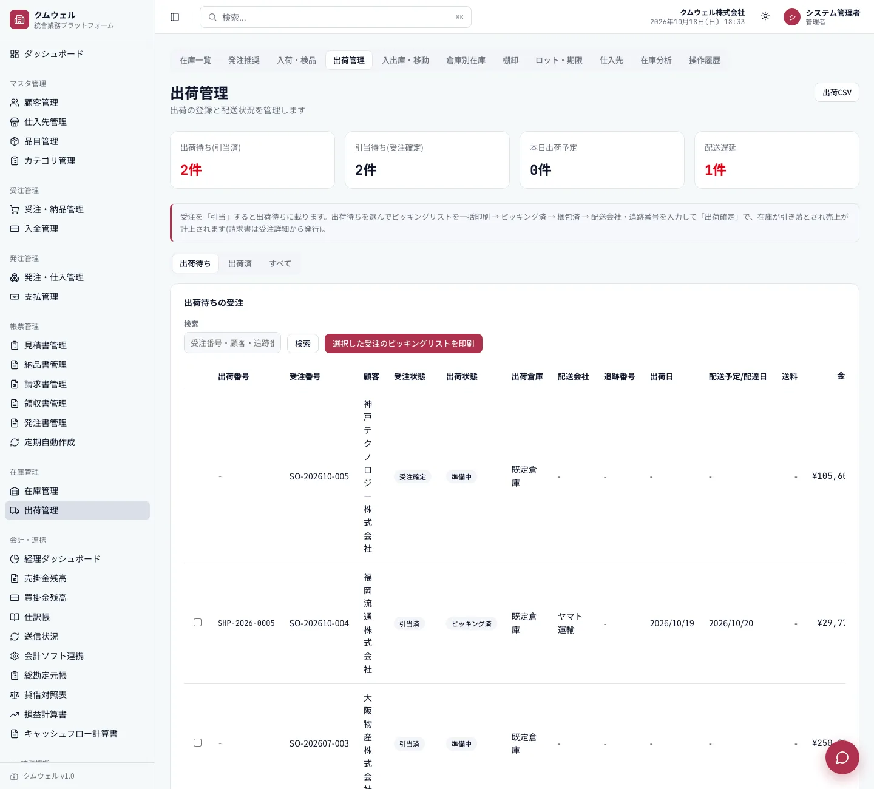Show the すべて shipments tab
This screenshot has height=789, width=874.
pos(280,263)
